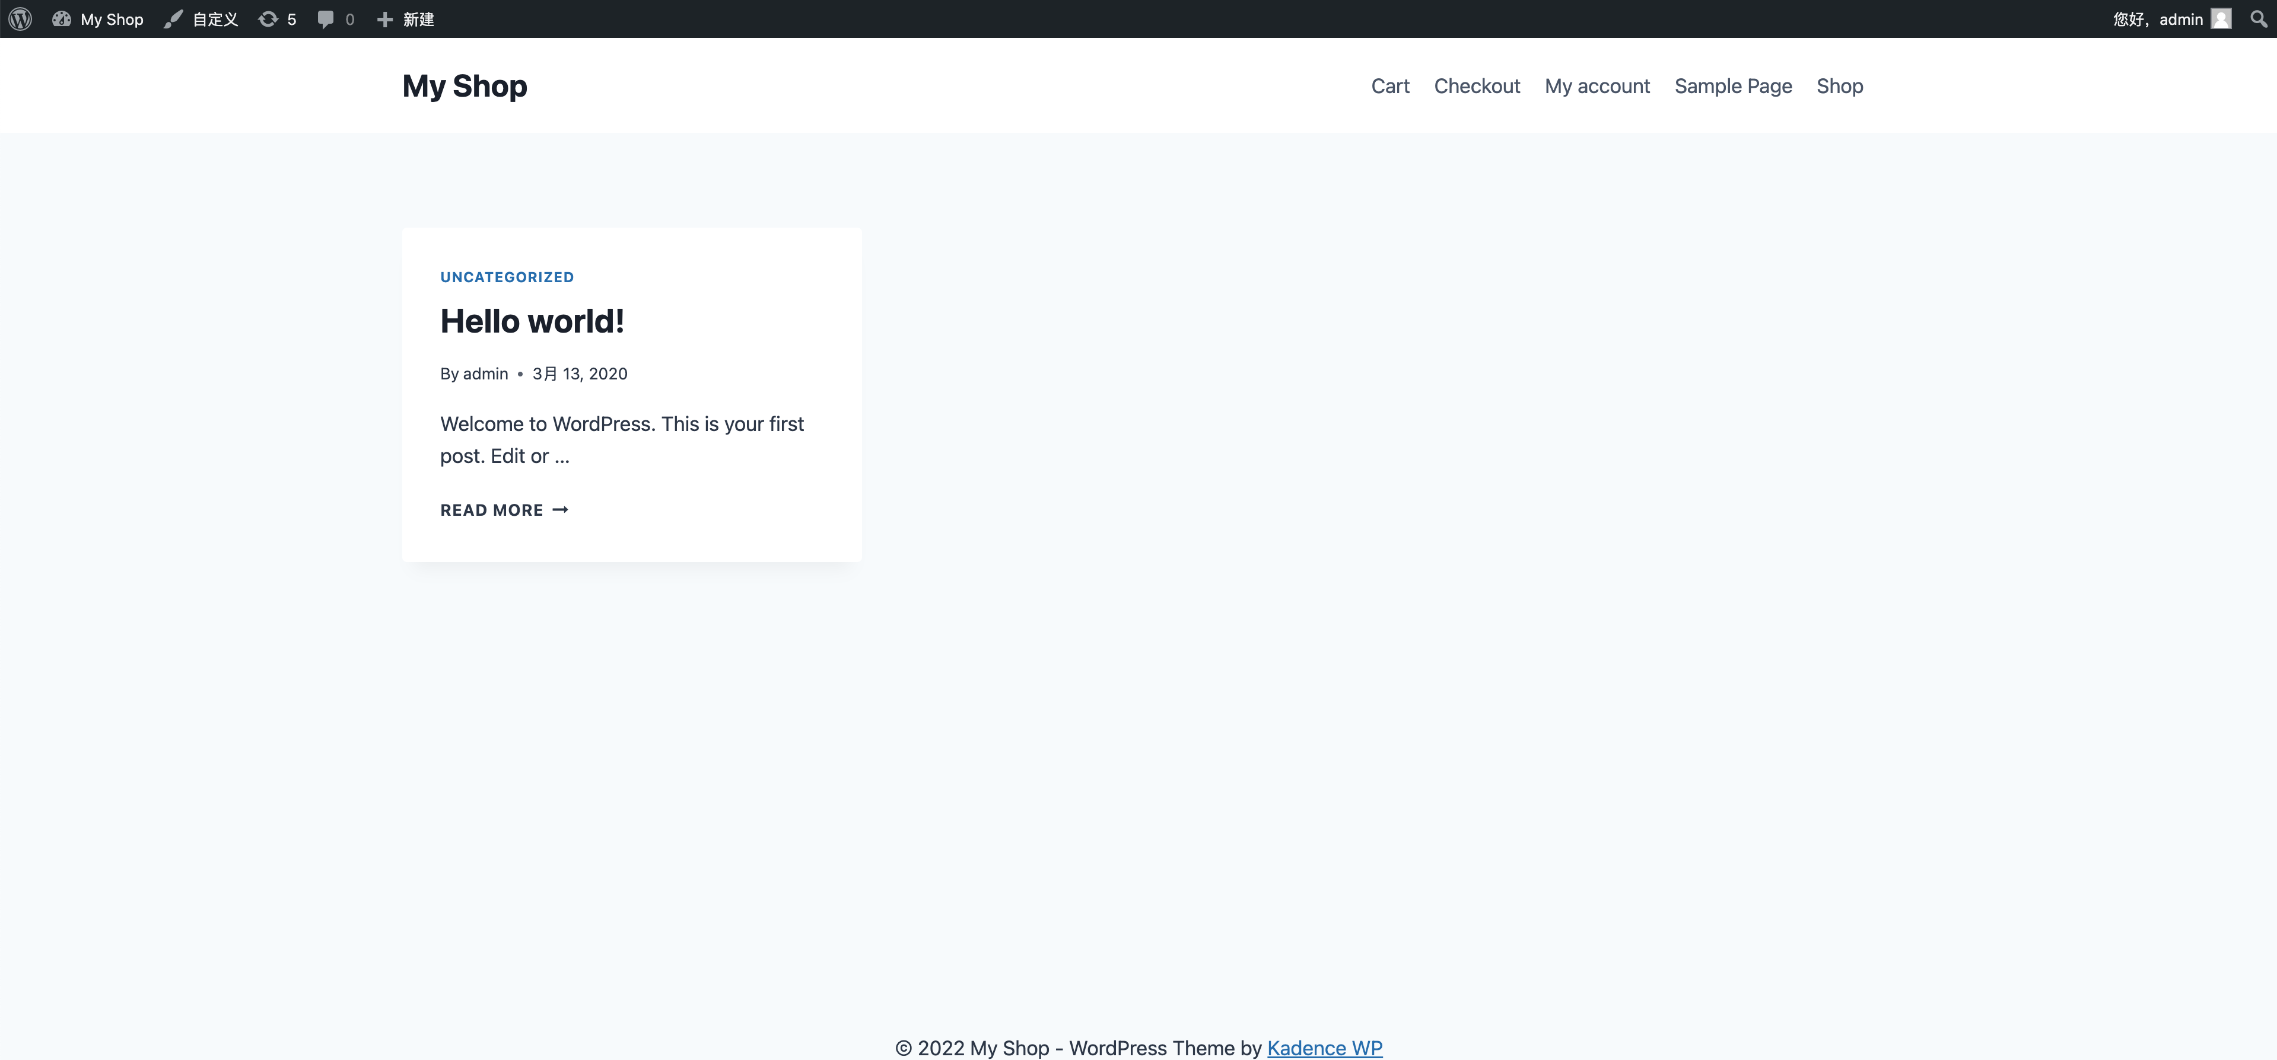2277x1060 pixels.
Task: Click the admin avatar image
Action: pos(2221,18)
